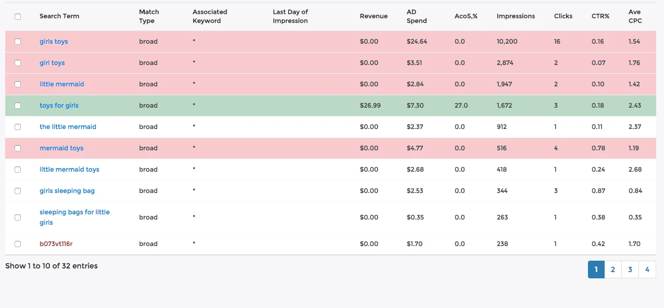
Task: Sort by the Impressions column header
Action: pyautogui.click(x=516, y=16)
